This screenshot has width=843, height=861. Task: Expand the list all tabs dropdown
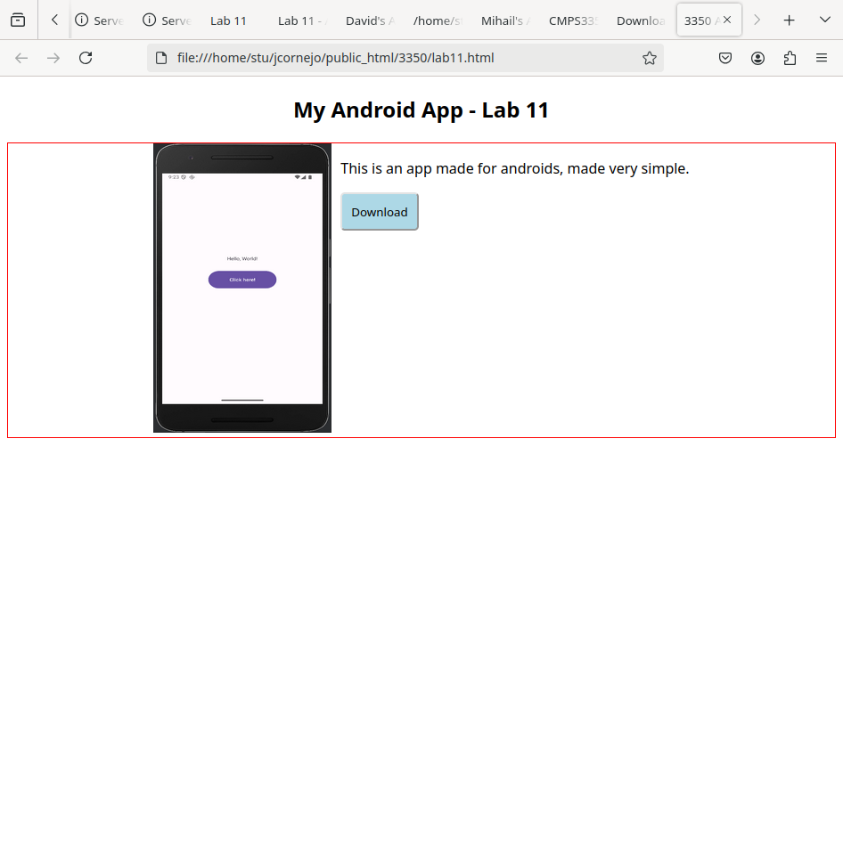pos(824,20)
